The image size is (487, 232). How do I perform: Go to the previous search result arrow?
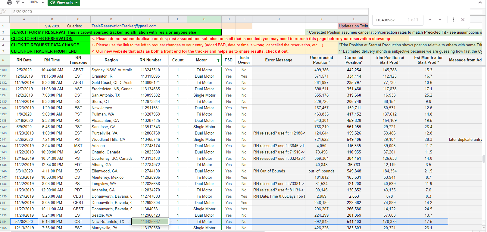coord(430,20)
